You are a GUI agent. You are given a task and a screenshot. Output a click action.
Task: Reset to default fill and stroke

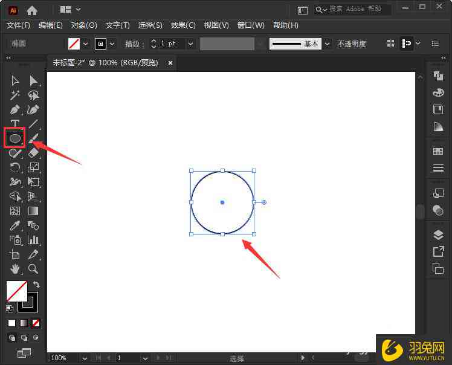point(10,308)
